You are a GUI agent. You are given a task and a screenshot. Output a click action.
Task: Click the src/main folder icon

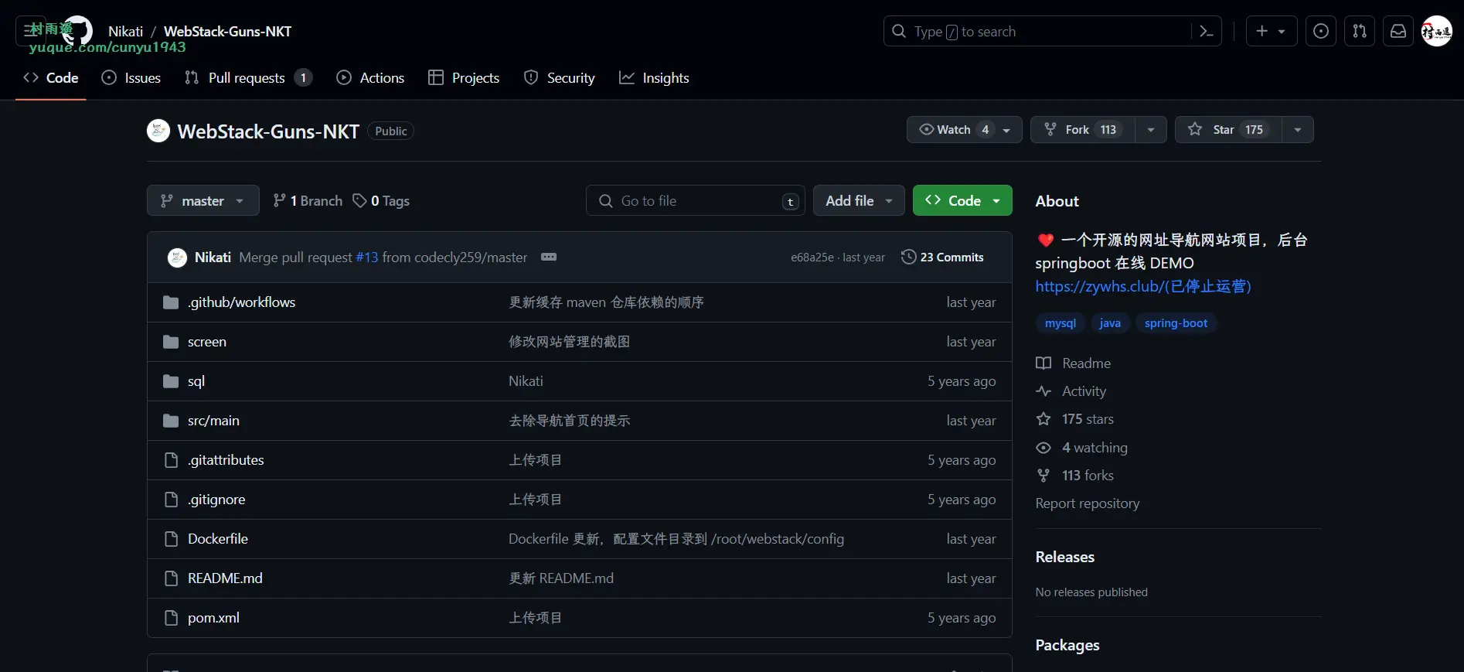pyautogui.click(x=171, y=421)
